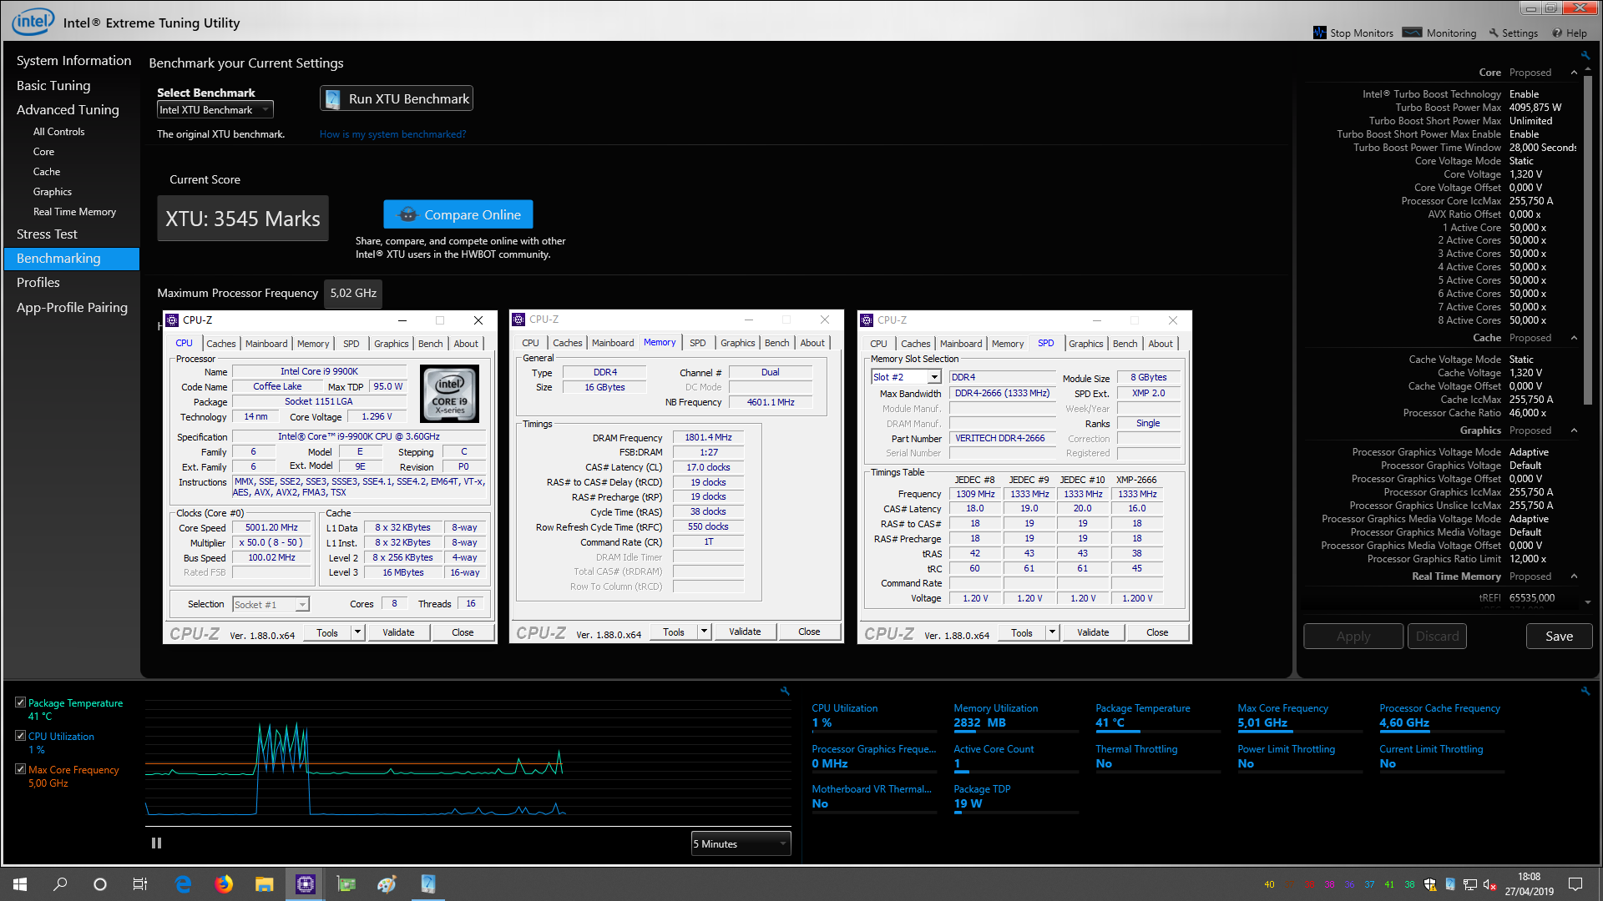Collapse the Core proposed section
The width and height of the screenshot is (1603, 901).
[x=1574, y=73]
